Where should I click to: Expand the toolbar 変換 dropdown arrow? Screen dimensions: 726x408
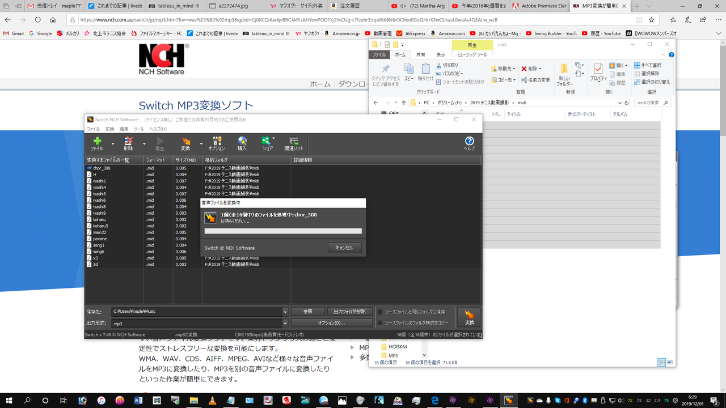point(201,144)
